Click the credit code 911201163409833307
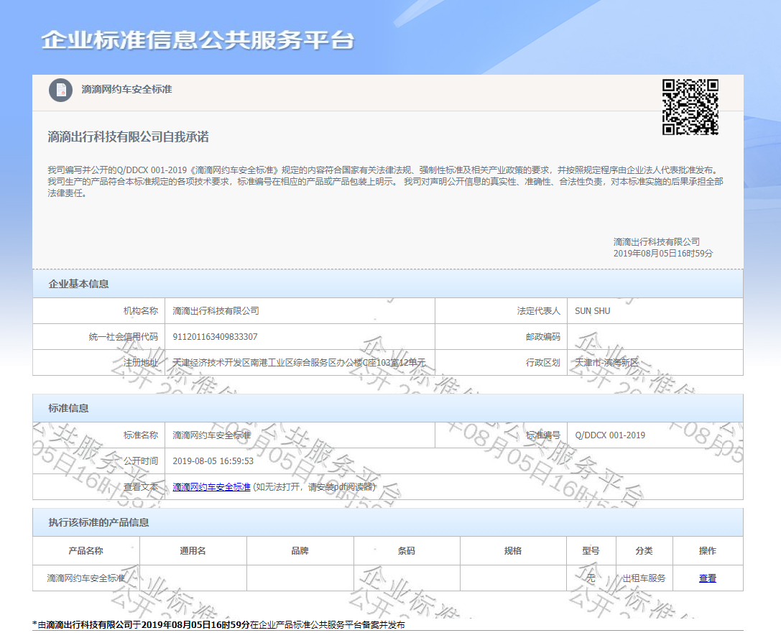This screenshot has width=781, height=638. pyautogui.click(x=215, y=337)
